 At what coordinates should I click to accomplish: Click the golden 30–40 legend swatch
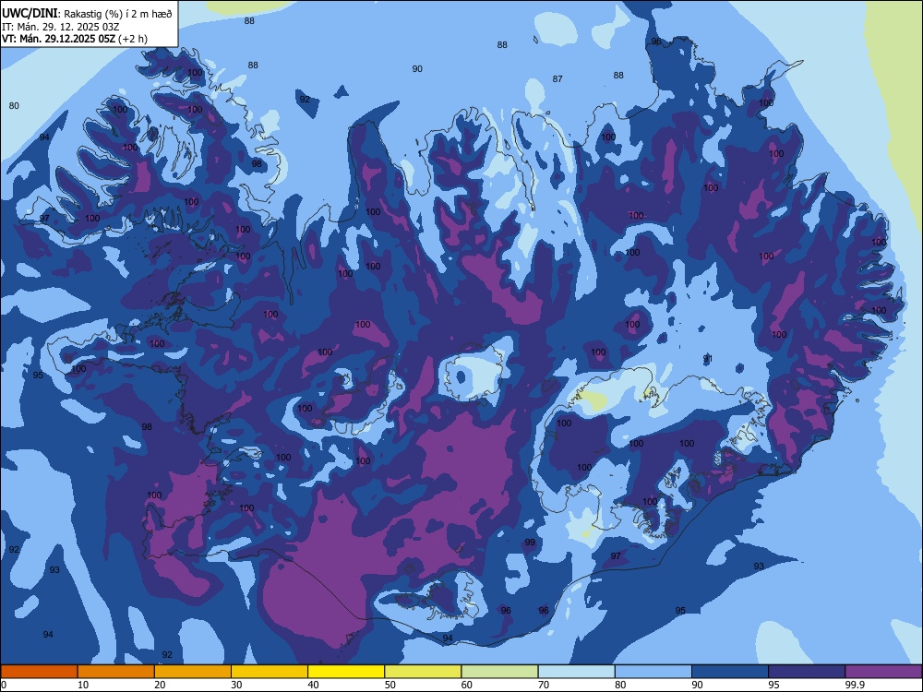[x=270, y=672]
